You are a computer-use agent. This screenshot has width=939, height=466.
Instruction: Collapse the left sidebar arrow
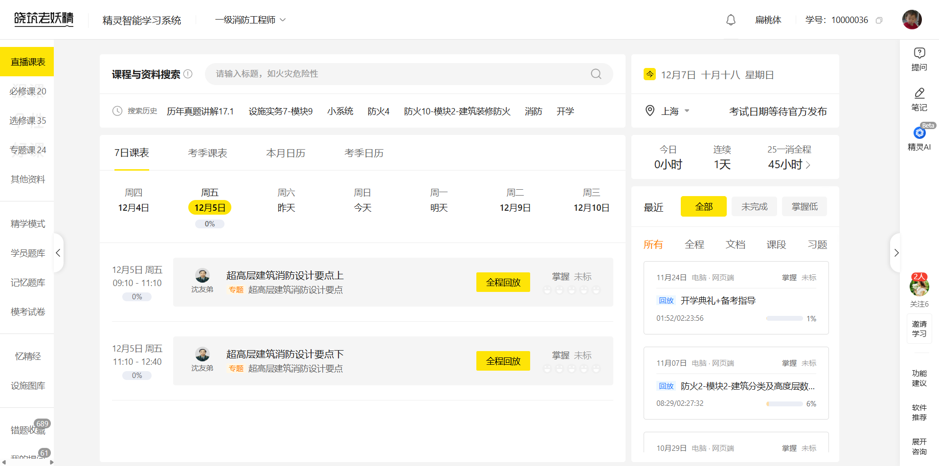(58, 253)
